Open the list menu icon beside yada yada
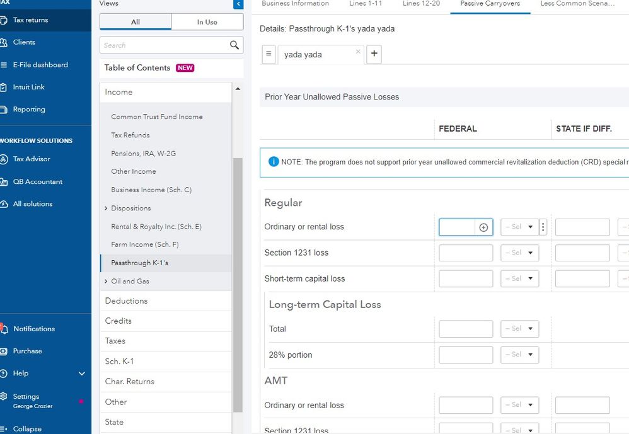629x434 pixels. click(x=268, y=54)
